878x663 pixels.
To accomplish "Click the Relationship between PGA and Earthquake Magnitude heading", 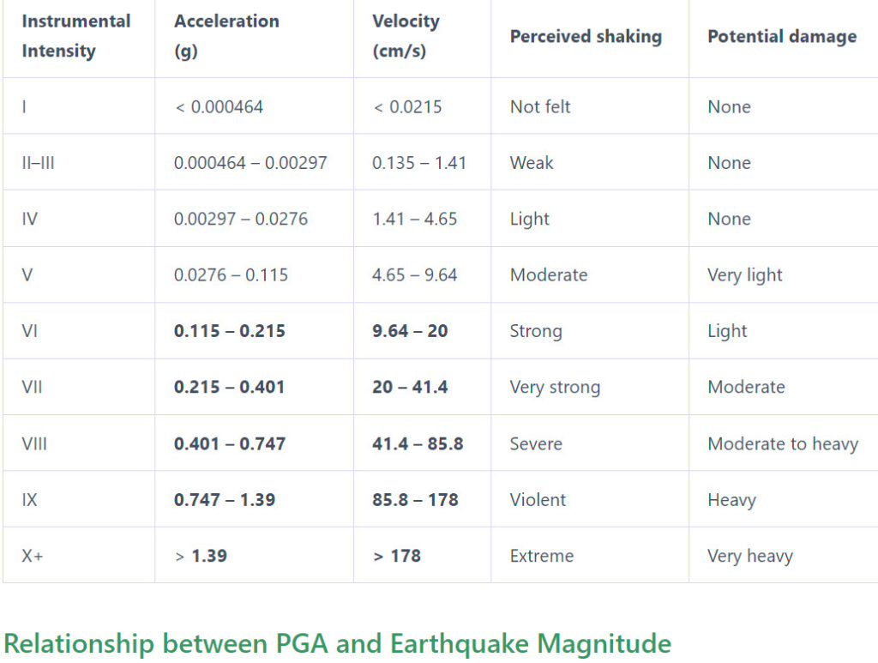I will click(x=337, y=643).
